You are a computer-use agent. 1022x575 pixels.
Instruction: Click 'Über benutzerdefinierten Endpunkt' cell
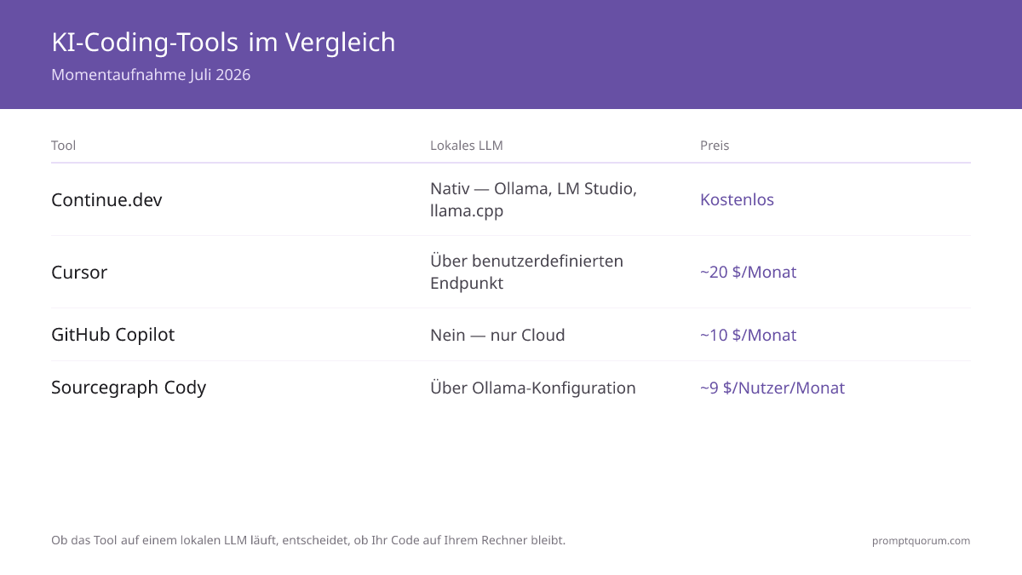point(527,273)
